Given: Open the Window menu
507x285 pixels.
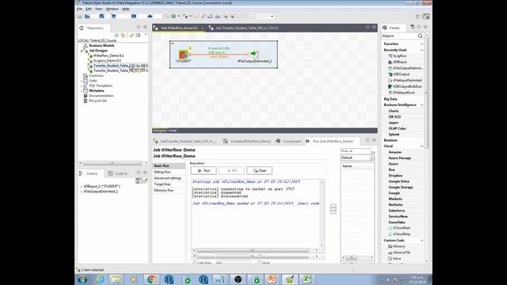Looking at the screenshot, I should pos(112,9).
